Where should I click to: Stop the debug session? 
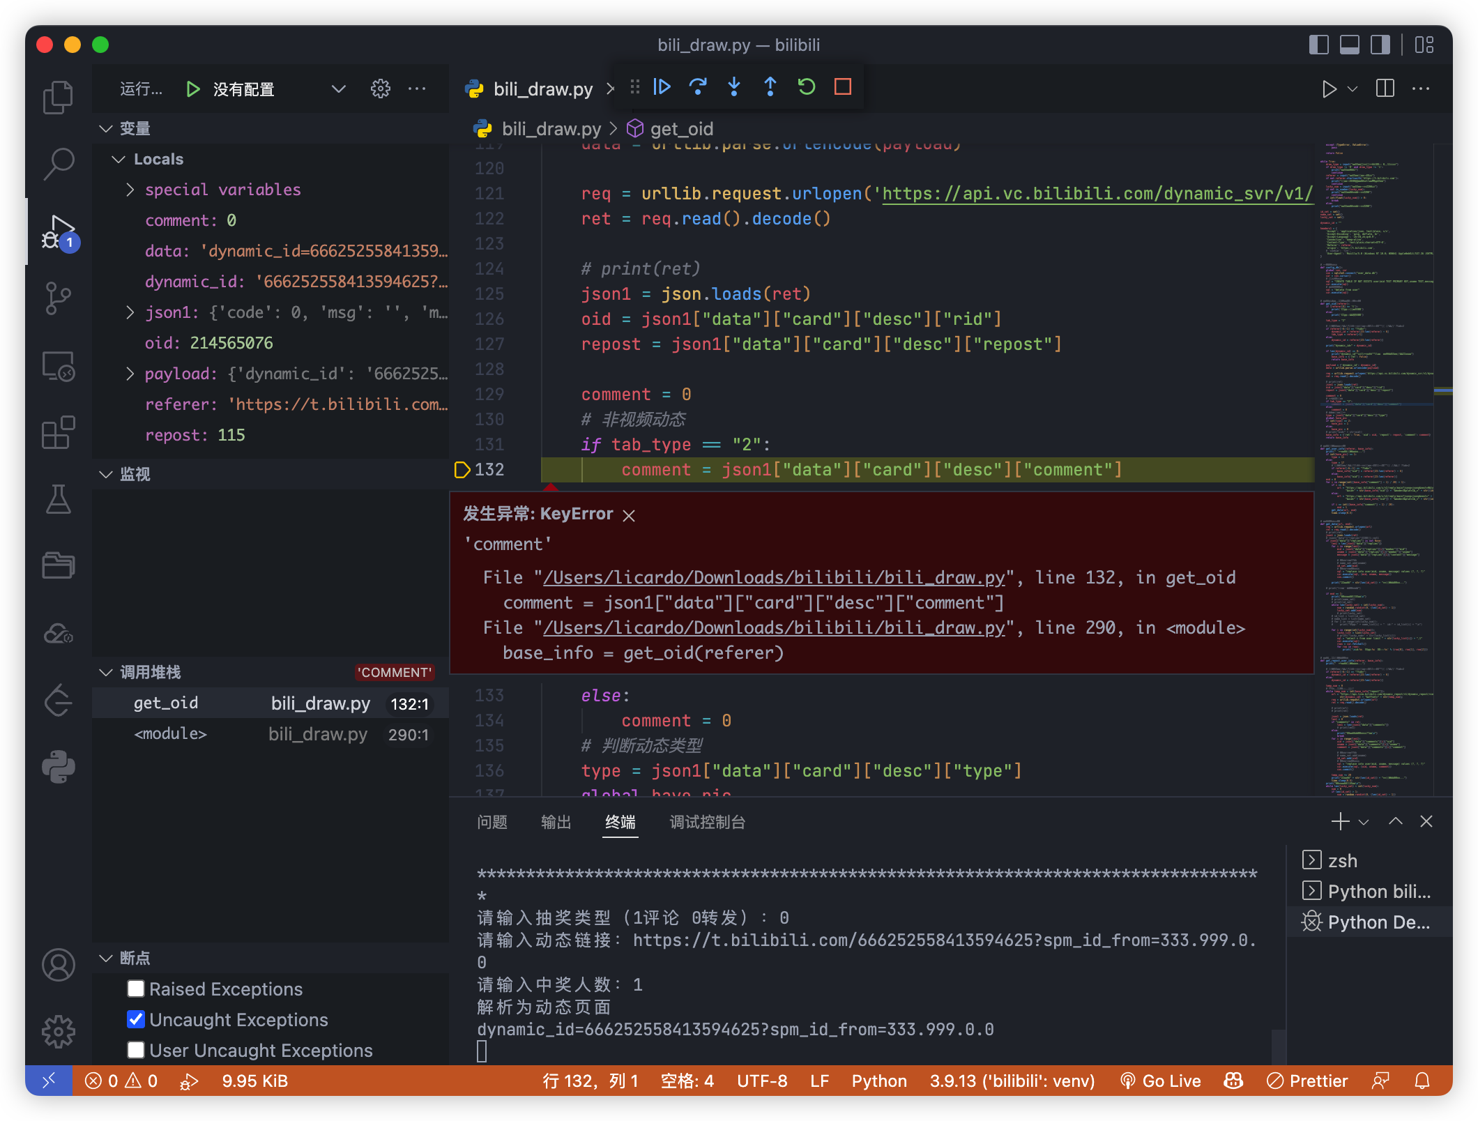pyautogui.click(x=843, y=86)
